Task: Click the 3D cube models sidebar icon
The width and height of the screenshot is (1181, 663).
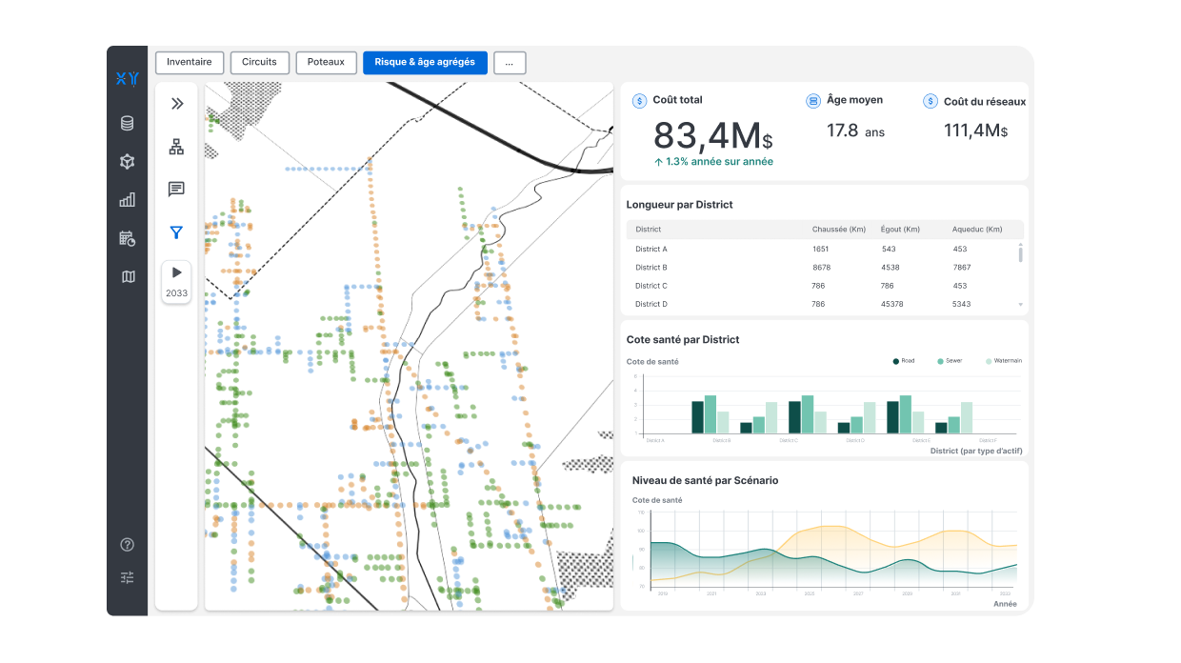Action: coord(127,162)
